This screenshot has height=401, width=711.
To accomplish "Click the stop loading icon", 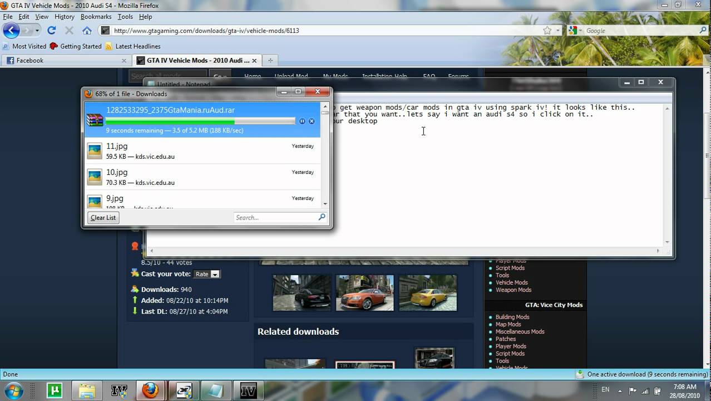I will point(69,31).
